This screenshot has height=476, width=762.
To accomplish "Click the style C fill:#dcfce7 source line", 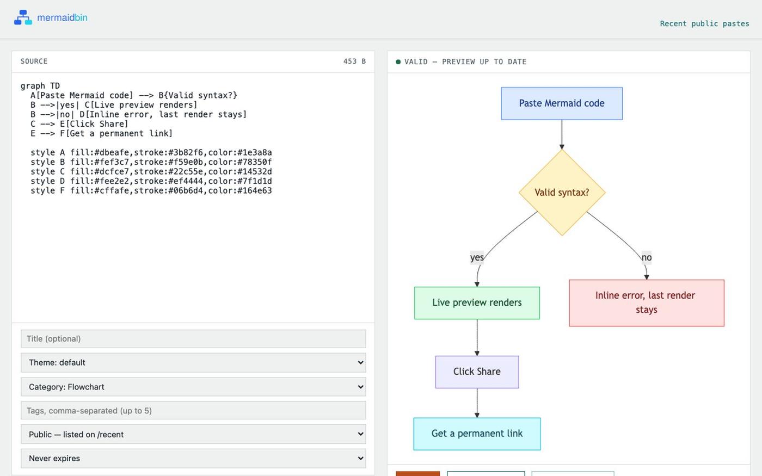I will tap(151, 171).
